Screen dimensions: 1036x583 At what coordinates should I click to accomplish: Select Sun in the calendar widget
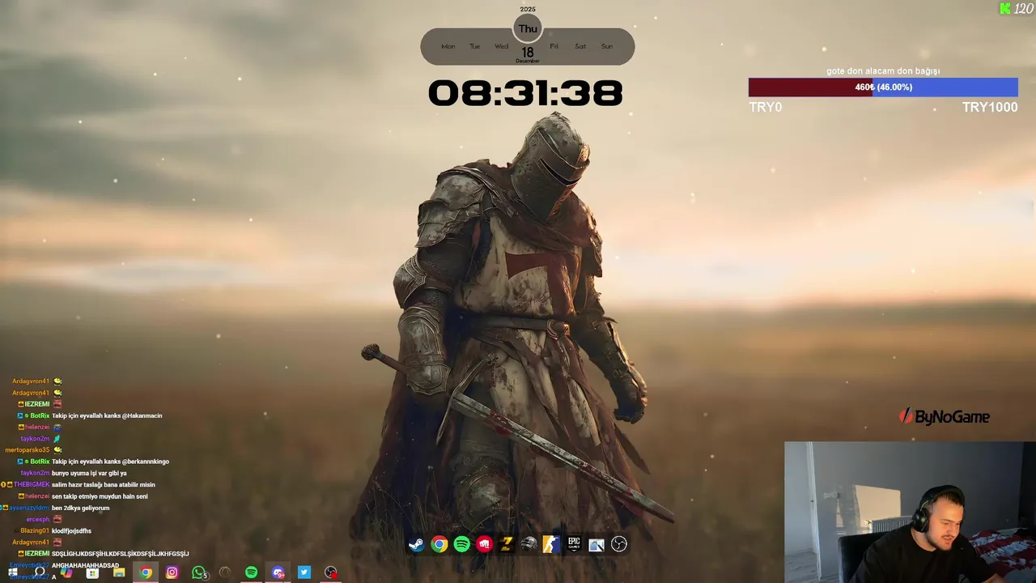pyautogui.click(x=607, y=46)
